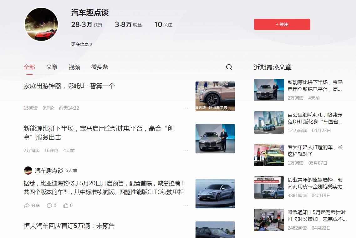Open article 家庭出游神器，哪吒U·智算一个
Screen dimensions: 356x238
[69, 86]
